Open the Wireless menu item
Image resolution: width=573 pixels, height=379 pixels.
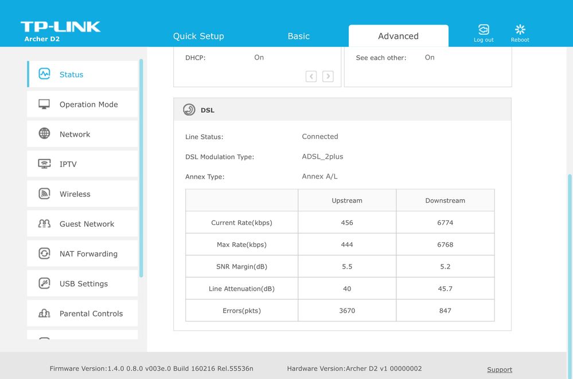[x=83, y=194]
